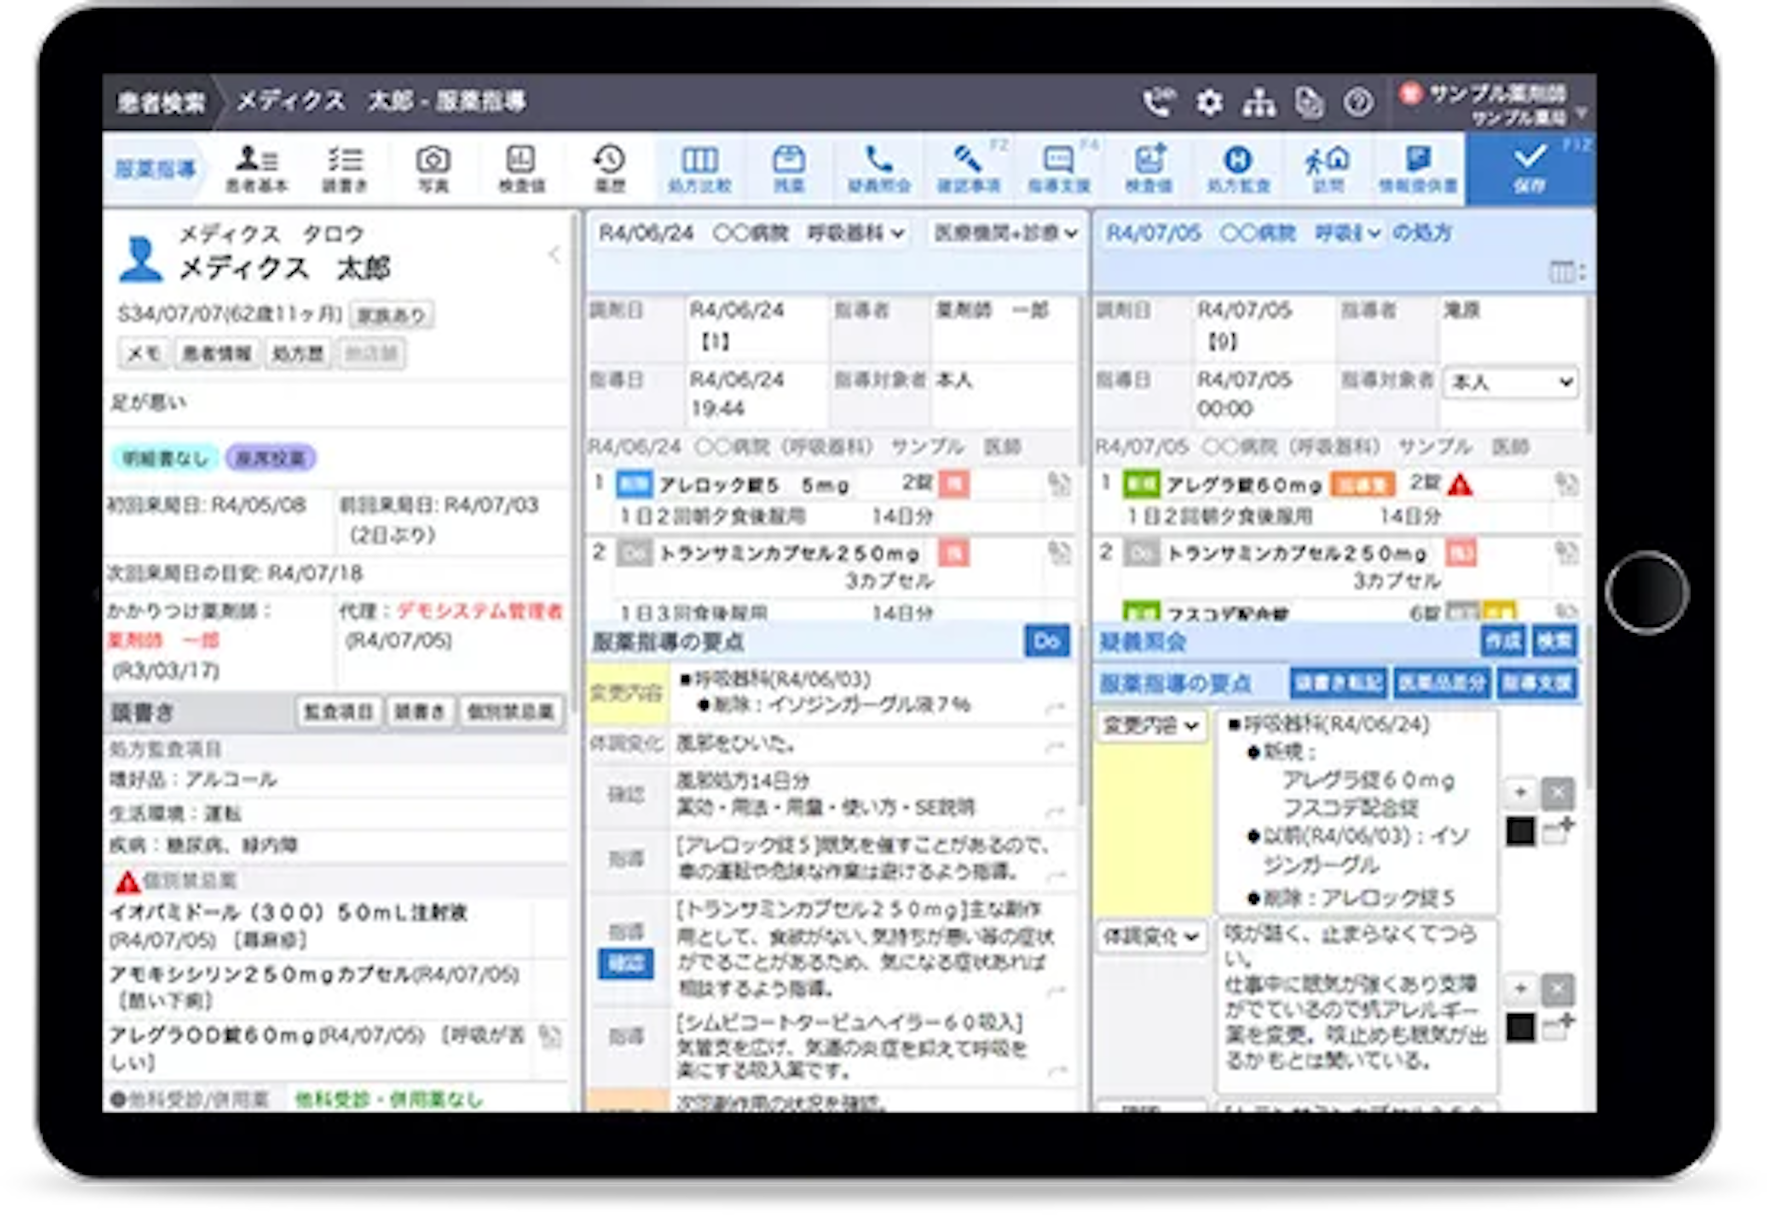Expand the 体調変化 category dropdown

tap(1151, 935)
